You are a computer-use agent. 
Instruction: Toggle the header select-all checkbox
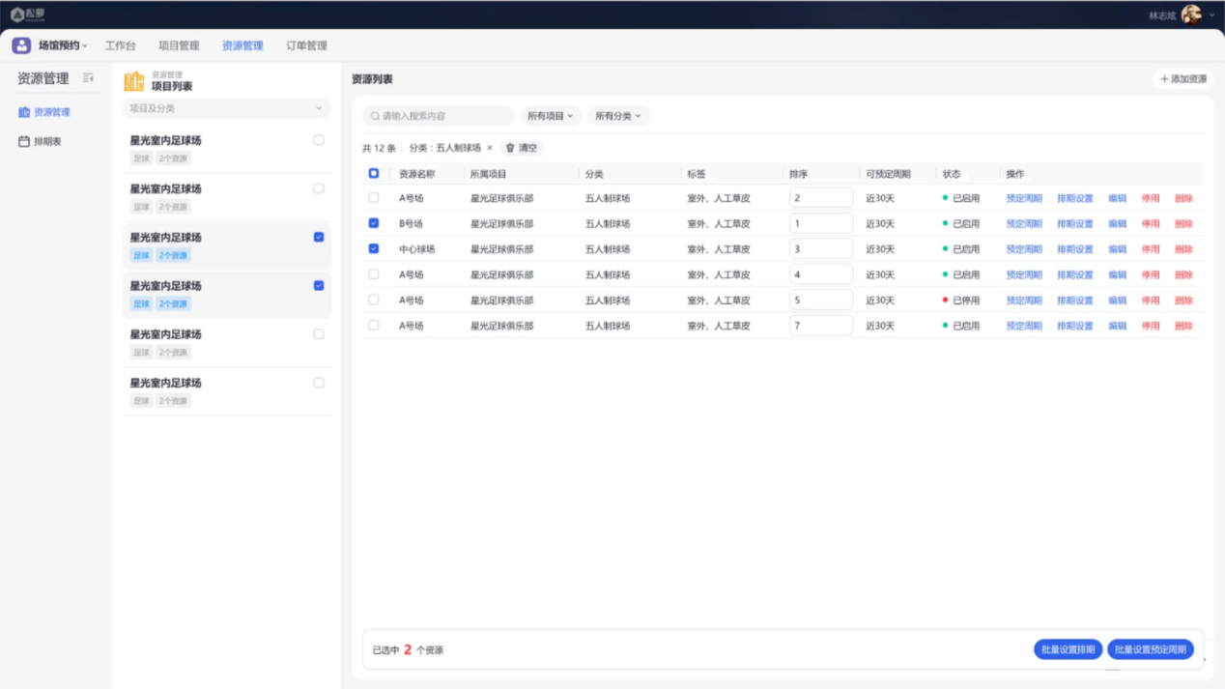pyautogui.click(x=374, y=174)
